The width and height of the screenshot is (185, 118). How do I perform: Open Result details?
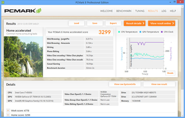[x=135, y=23]
